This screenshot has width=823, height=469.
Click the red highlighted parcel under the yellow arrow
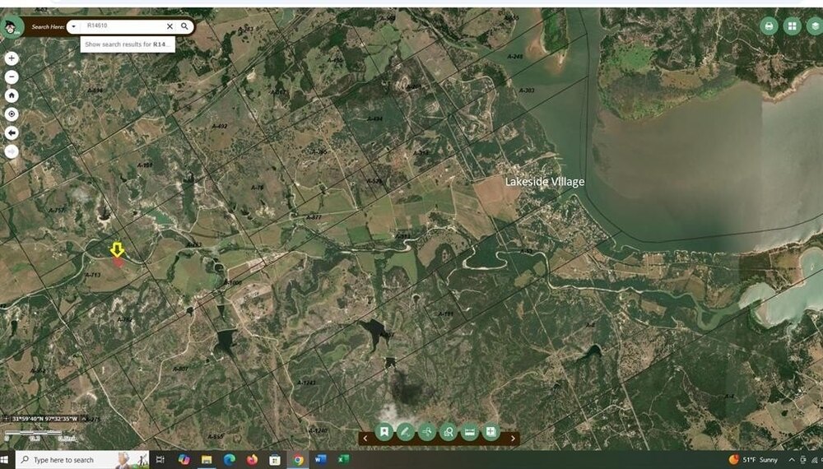(118, 262)
